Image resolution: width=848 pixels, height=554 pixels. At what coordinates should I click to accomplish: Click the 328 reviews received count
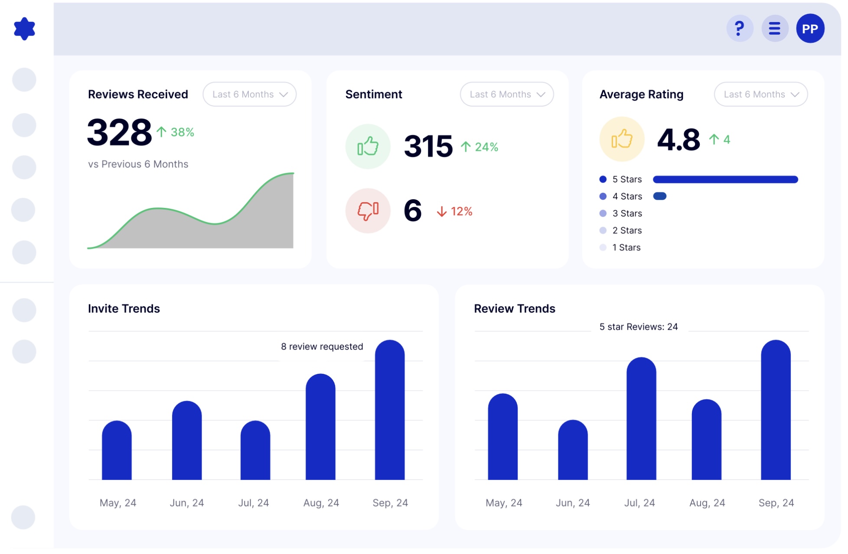pos(119,132)
